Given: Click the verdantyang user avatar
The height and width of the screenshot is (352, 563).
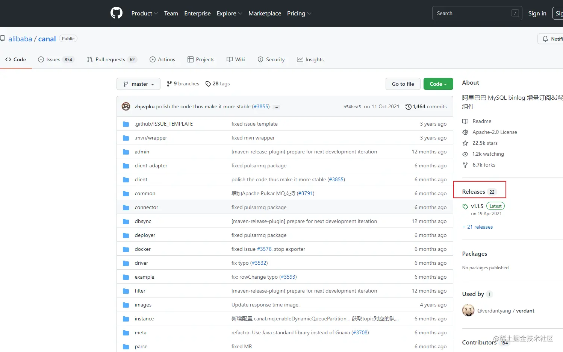Looking at the screenshot, I should 468,310.
